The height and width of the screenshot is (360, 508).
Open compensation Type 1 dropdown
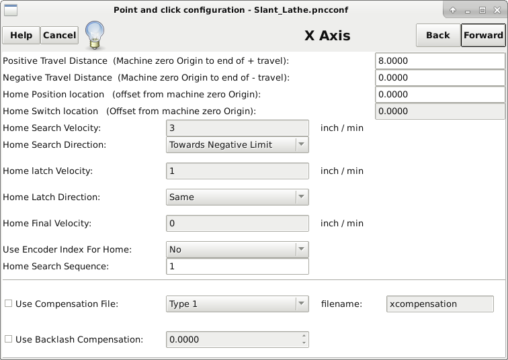(237, 304)
